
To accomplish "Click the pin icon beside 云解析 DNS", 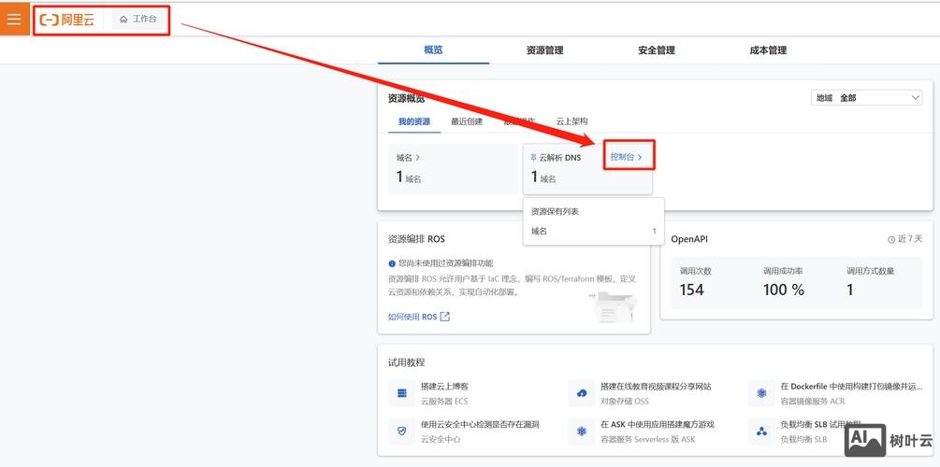I will pos(533,158).
